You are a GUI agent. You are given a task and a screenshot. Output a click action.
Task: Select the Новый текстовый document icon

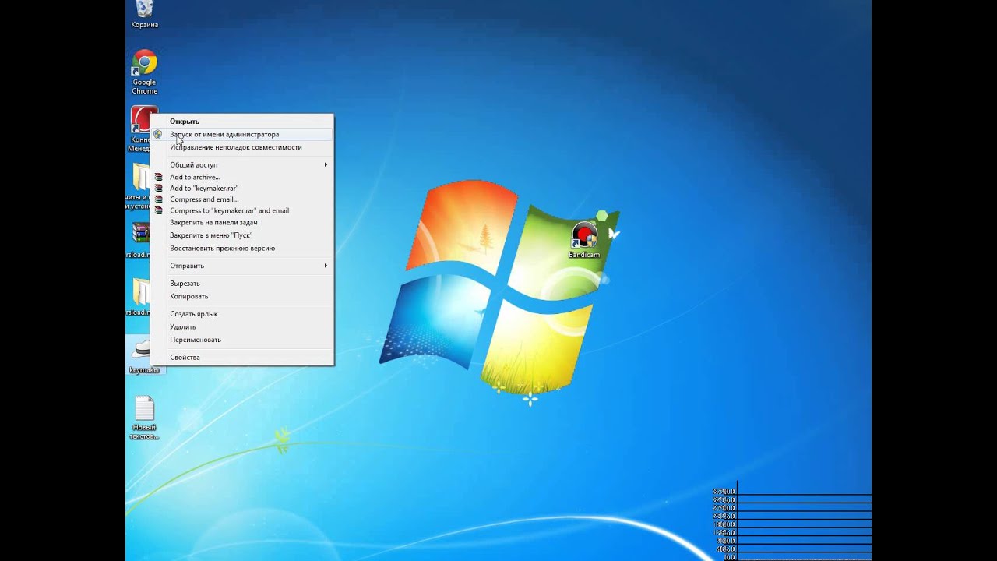point(144,418)
